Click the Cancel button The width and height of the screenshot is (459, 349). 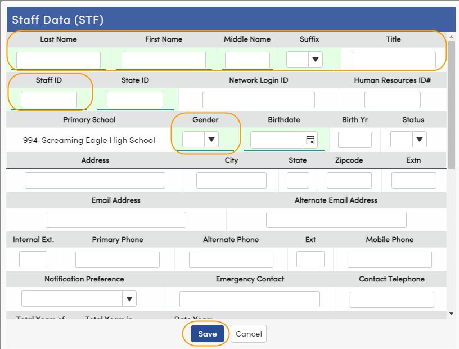[x=249, y=334]
